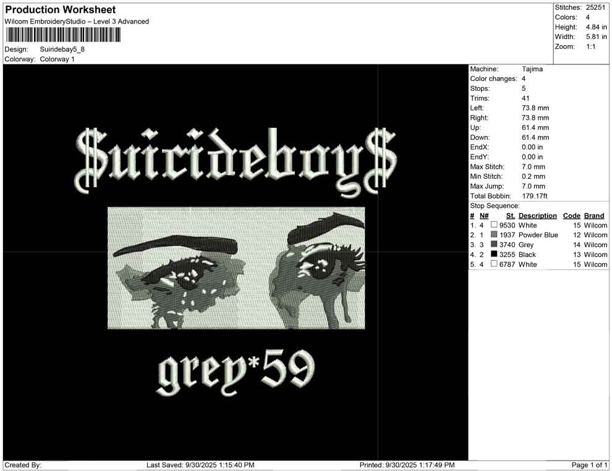Click the "Created By:" footer label

tap(23, 465)
